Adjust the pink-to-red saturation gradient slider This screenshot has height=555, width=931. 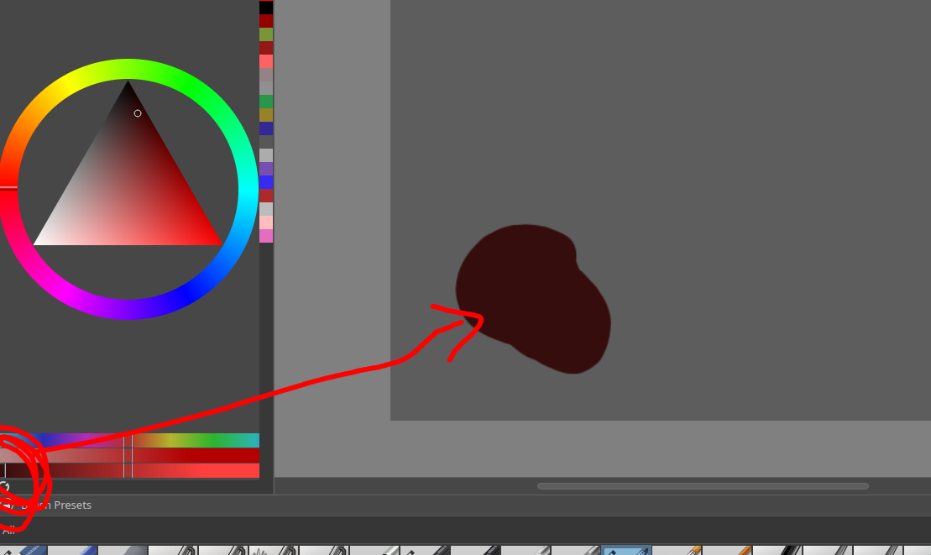pos(129,455)
